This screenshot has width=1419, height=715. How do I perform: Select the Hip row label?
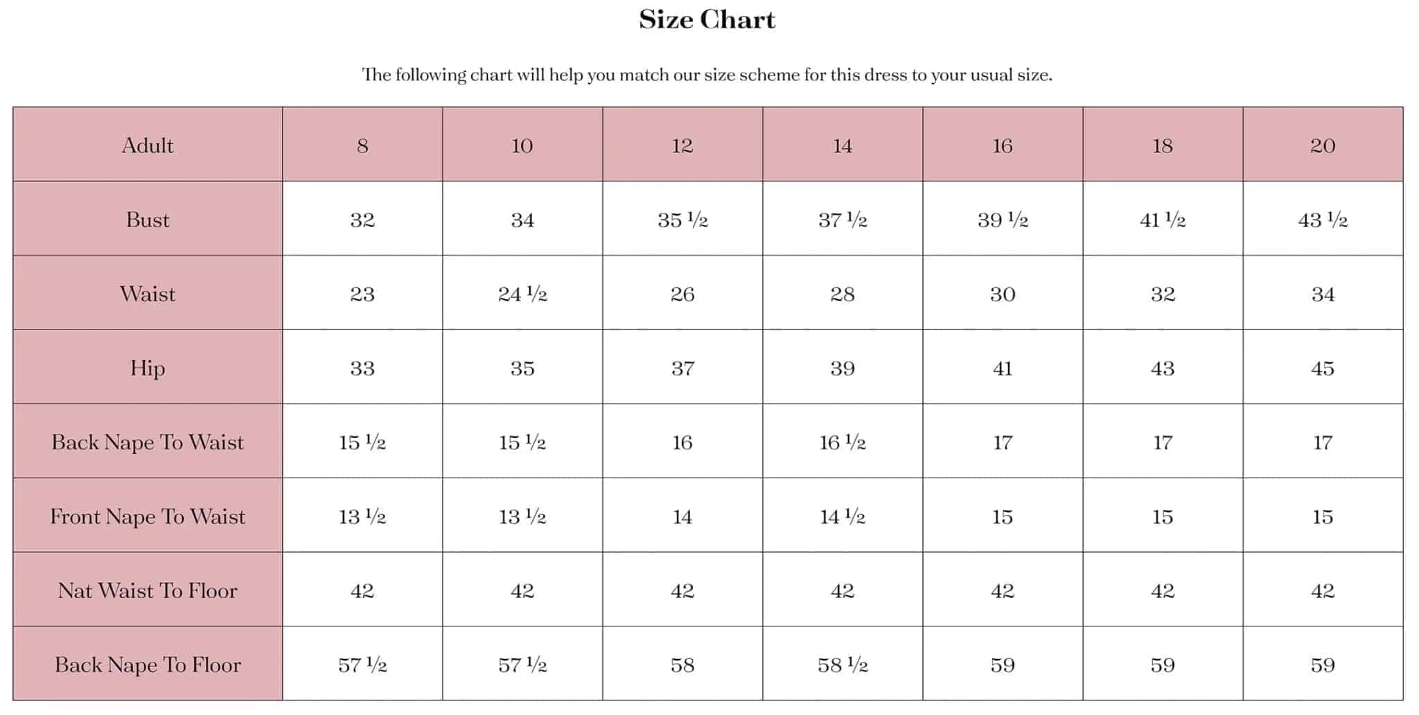click(148, 367)
